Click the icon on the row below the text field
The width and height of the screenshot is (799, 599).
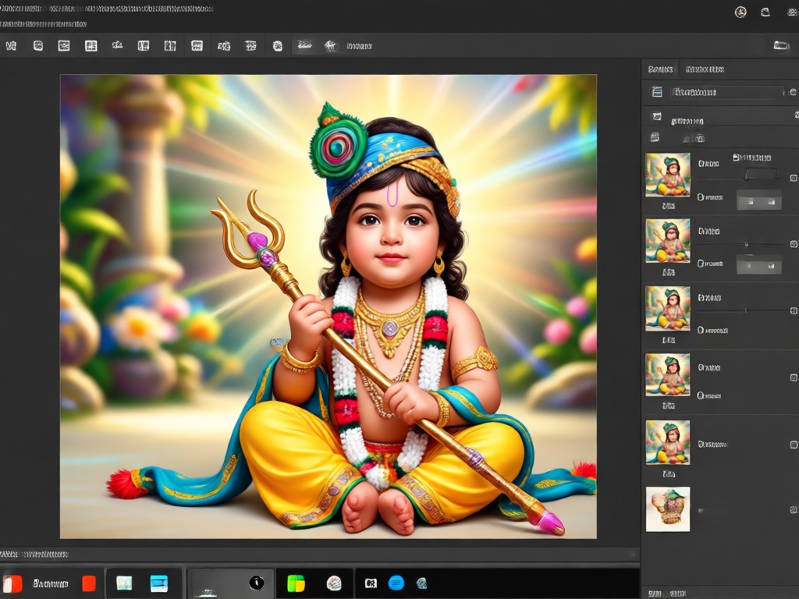pos(657,117)
